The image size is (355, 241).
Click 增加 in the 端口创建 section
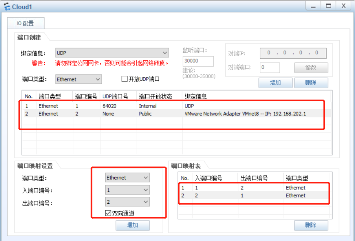pyautogui.click(x=275, y=83)
